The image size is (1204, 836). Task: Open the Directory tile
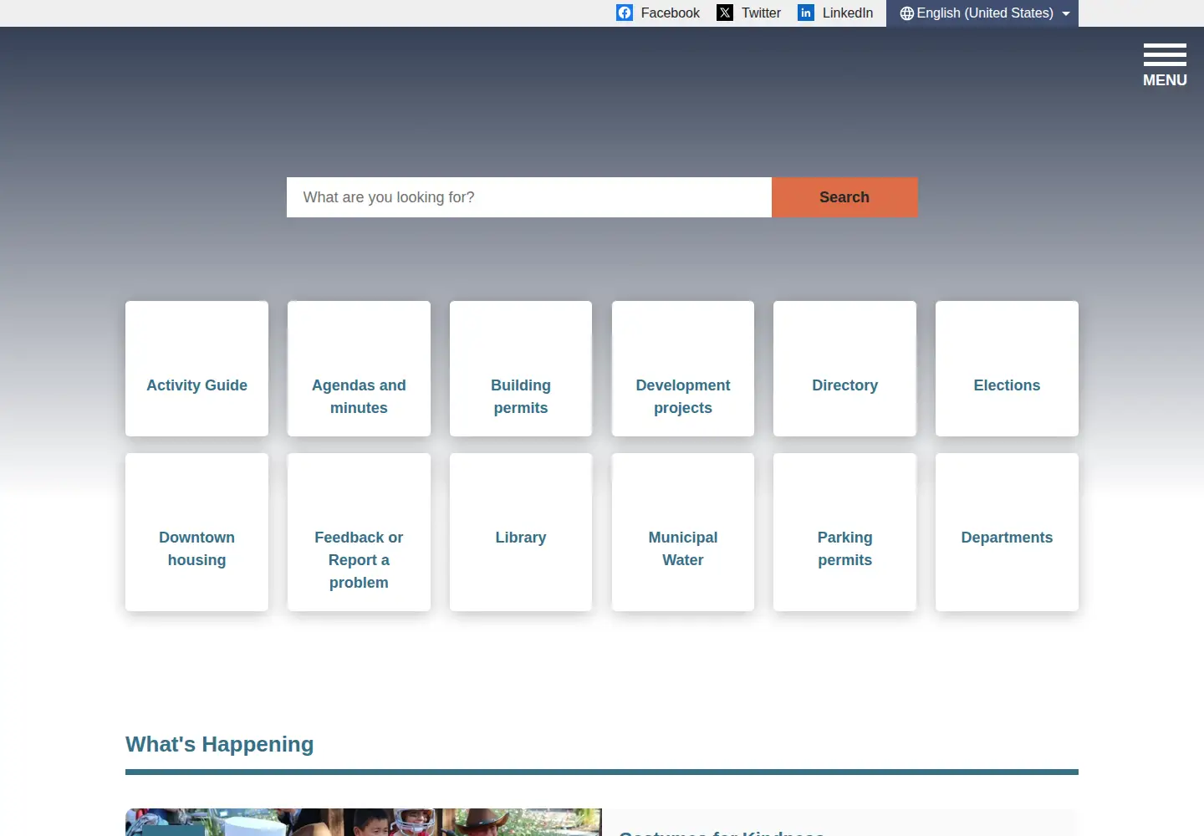tap(844, 369)
